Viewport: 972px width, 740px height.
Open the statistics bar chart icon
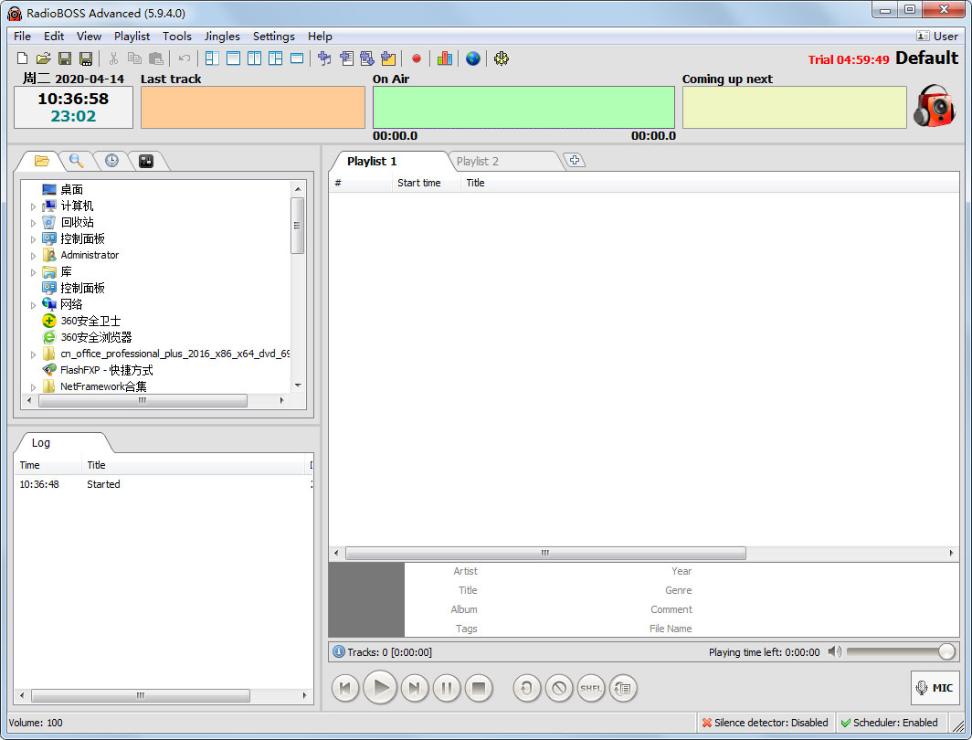coord(445,58)
